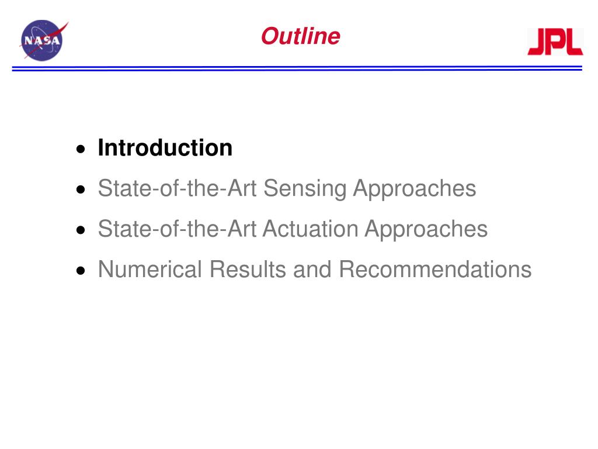This screenshot has height=449, width=598.
Task: Select the bullet dot before Actuation Approaches
Action: 81,230
